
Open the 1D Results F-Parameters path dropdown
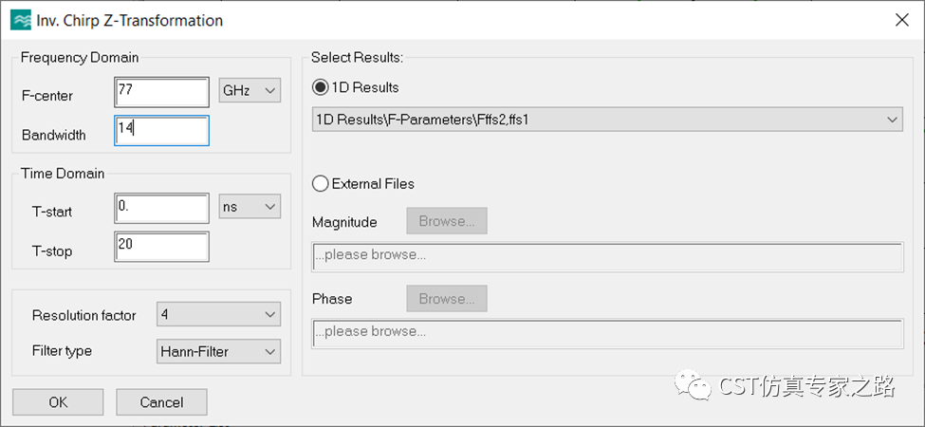[607, 120]
